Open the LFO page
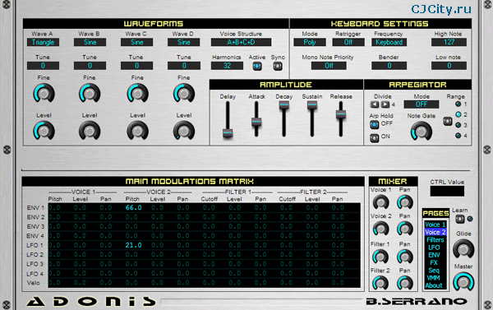Screen dimensions: 493x310 tap(435, 248)
